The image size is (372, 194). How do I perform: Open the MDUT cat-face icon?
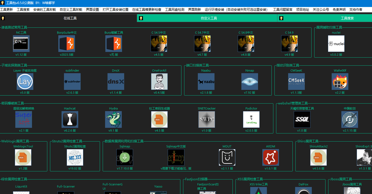click(227, 157)
